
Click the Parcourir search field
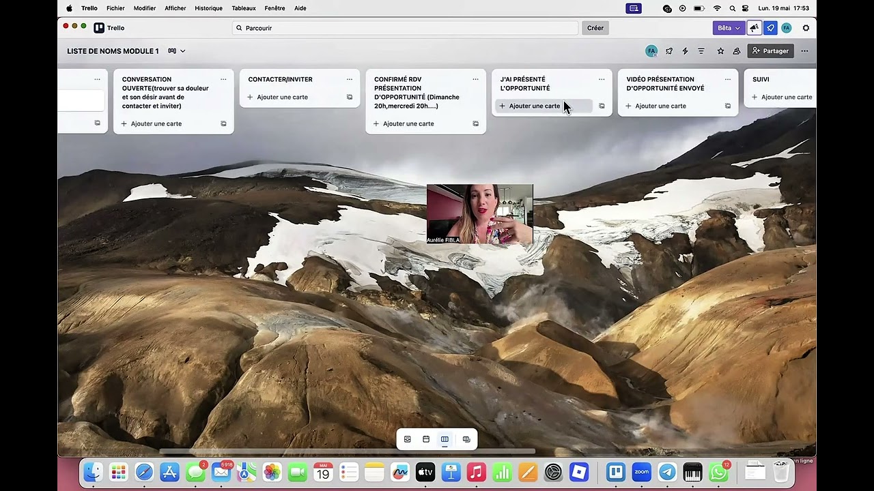point(406,28)
